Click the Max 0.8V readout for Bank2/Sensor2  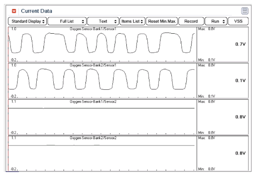tap(206, 138)
